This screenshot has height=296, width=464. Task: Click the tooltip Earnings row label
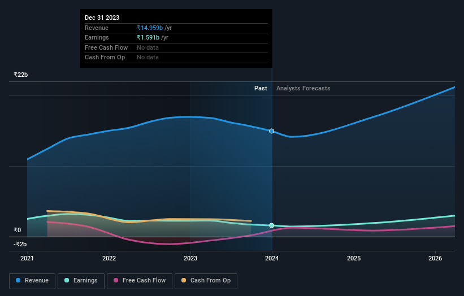(97, 37)
